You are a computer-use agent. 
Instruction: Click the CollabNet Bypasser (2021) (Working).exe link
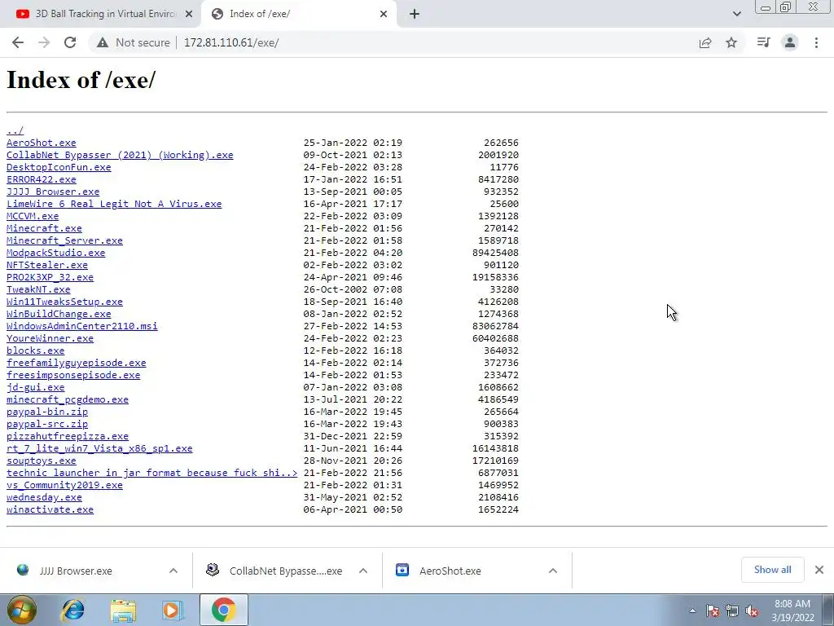pos(120,155)
